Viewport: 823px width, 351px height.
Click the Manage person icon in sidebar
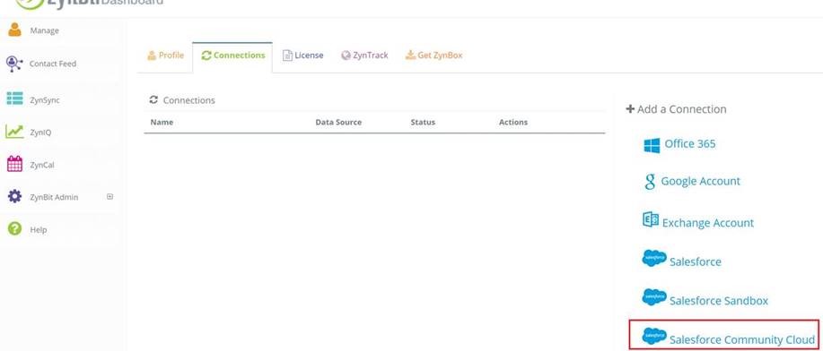(x=14, y=30)
